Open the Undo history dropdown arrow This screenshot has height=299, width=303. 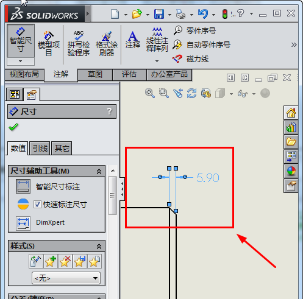tap(213, 15)
